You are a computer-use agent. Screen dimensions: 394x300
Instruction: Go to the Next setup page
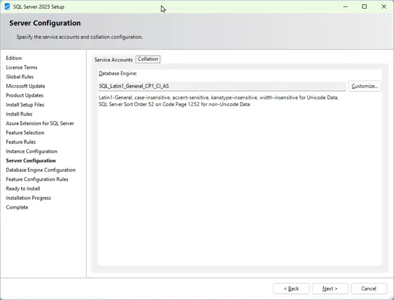tap(330, 289)
